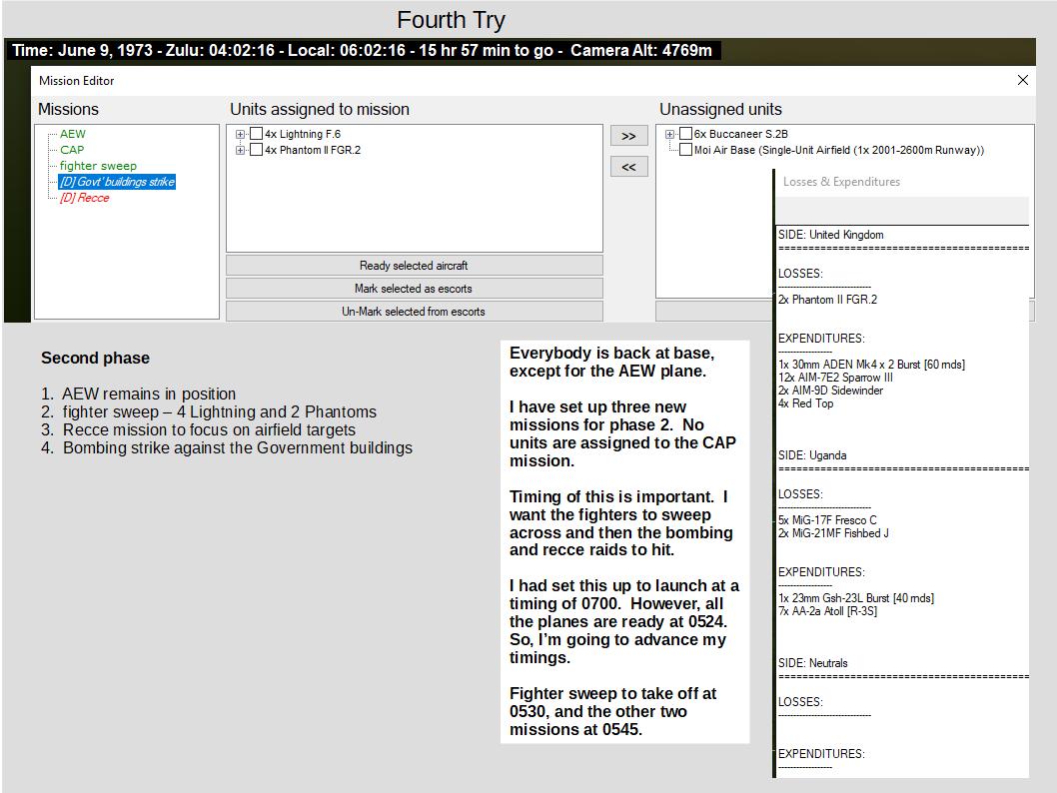The image size is (1057, 793).
Task: Click the Losses & Expenditures panel title
Action: point(841,181)
